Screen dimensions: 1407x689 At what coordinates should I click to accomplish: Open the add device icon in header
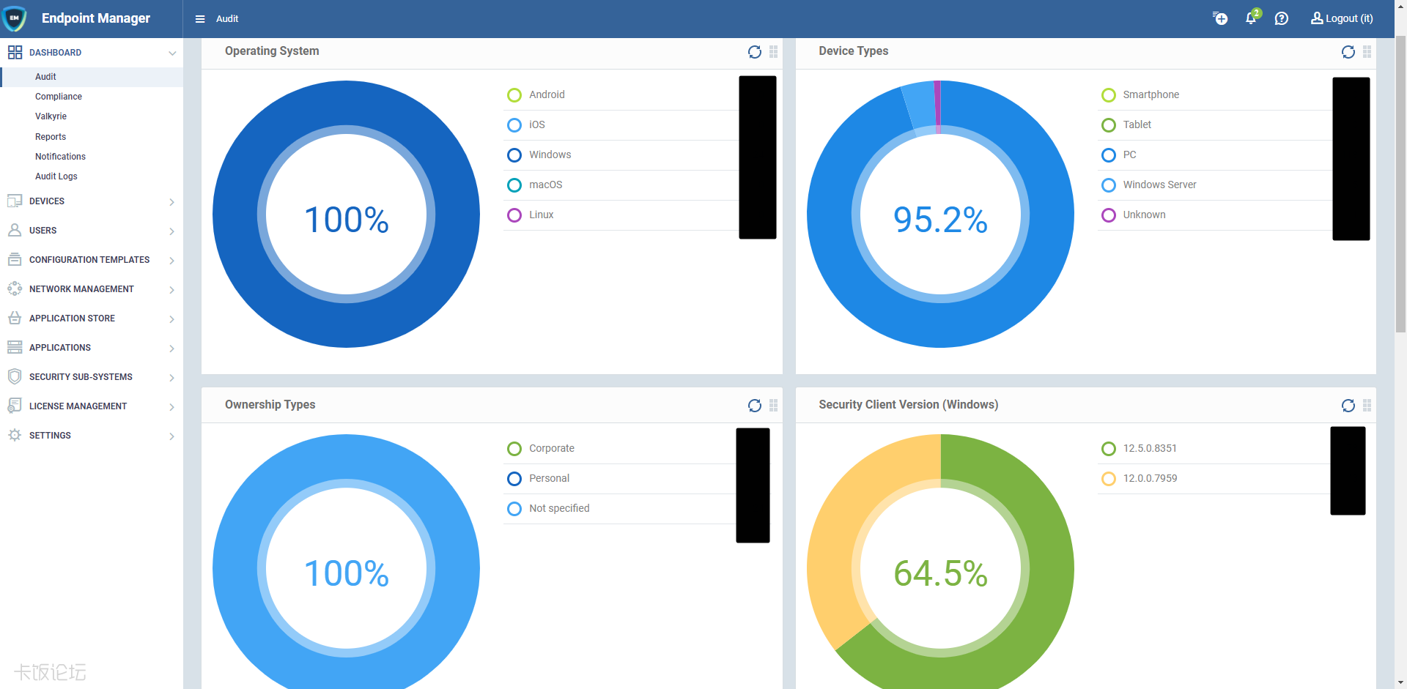pyautogui.click(x=1220, y=18)
